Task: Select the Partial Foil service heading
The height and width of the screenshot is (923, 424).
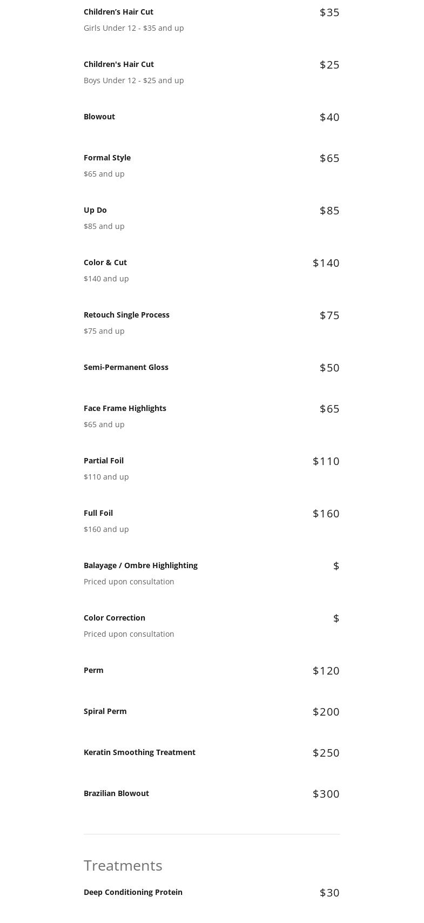Action: pos(104,461)
